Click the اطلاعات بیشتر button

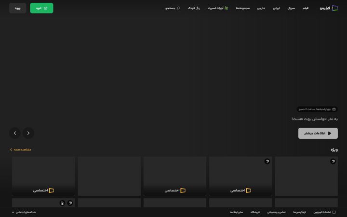click(x=318, y=133)
